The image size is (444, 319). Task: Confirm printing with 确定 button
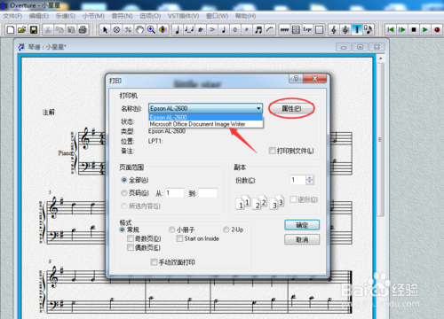(302, 225)
